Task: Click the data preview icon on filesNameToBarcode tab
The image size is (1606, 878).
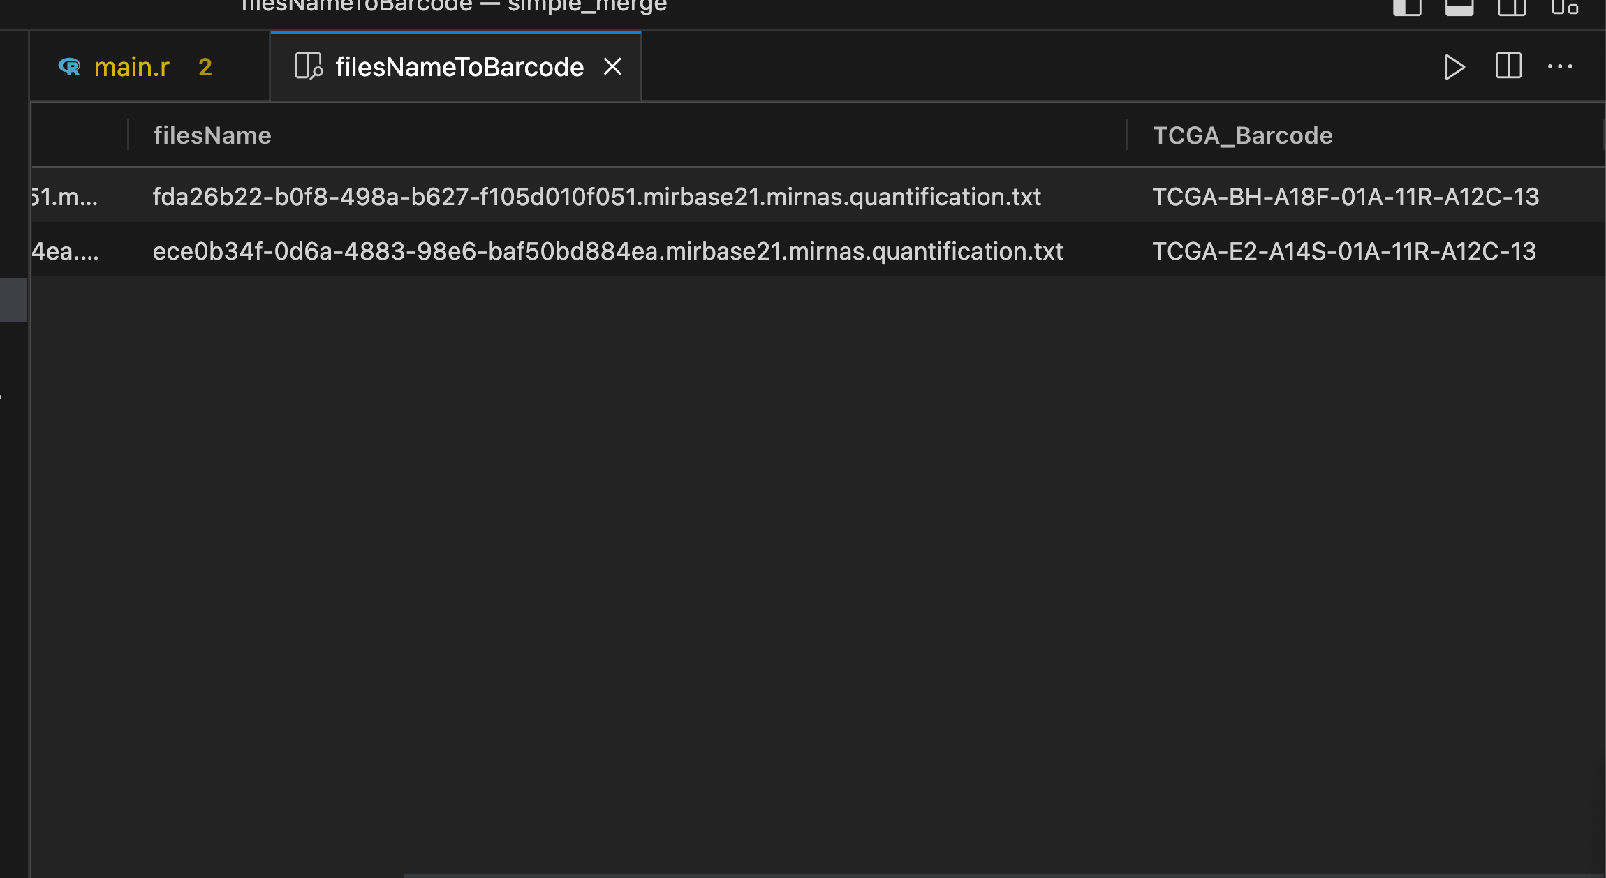Action: click(308, 67)
